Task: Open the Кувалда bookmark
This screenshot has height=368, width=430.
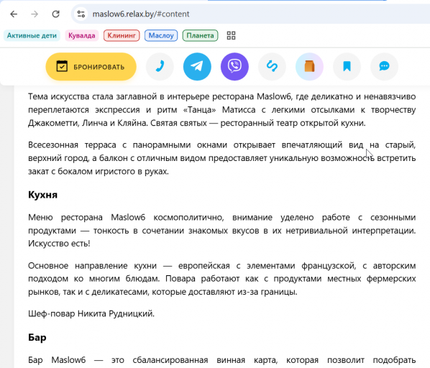Action: coord(82,36)
